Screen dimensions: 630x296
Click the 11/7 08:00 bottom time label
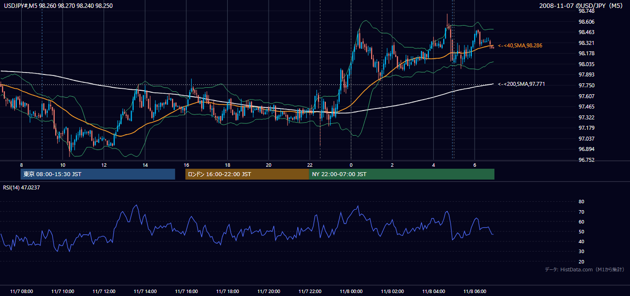pyautogui.click(x=21, y=292)
